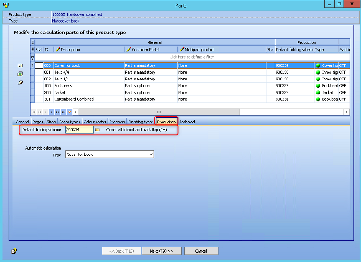Image resolution: width=361 pixels, height=262 pixels.
Task: Switch to the Colour codes tab
Action: click(95, 122)
